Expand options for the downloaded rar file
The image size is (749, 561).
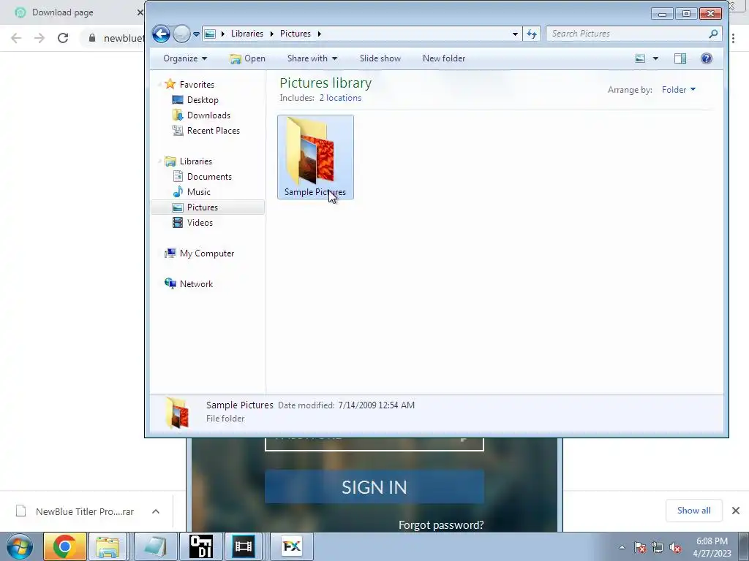tap(156, 512)
